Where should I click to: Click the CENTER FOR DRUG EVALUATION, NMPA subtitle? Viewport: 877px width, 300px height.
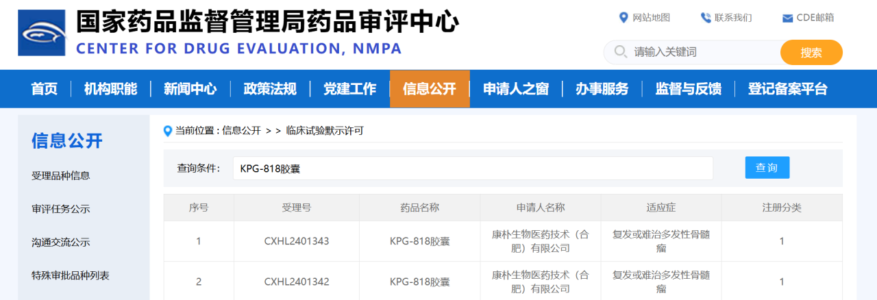coord(239,49)
